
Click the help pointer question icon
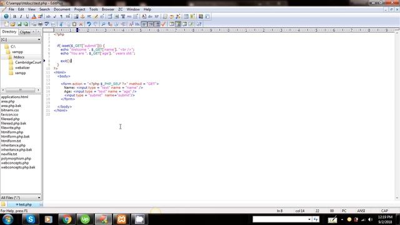click(199, 24)
